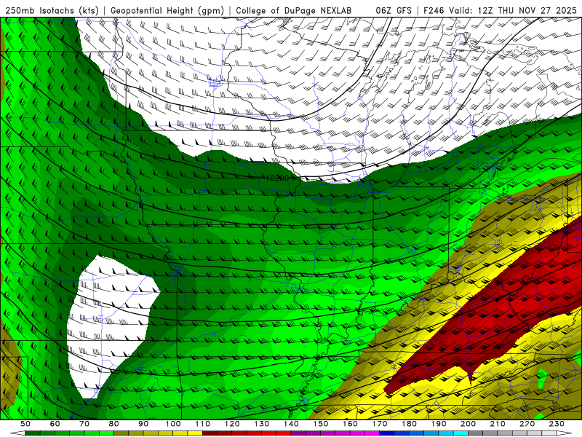Click the "230" value on the legend

pyautogui.click(x=557, y=424)
